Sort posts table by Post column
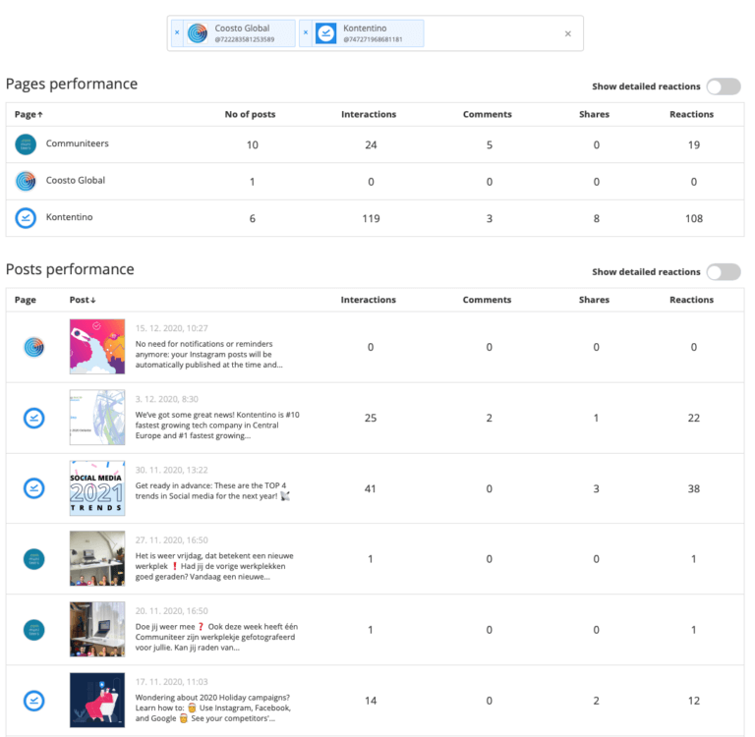 [x=83, y=300]
